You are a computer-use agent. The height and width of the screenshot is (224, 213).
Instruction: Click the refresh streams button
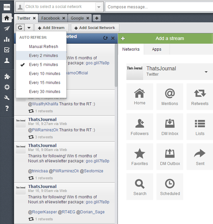20,28
